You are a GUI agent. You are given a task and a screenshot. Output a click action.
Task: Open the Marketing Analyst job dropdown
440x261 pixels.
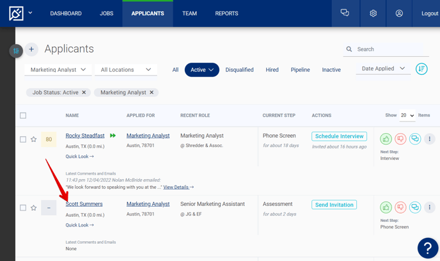click(58, 70)
